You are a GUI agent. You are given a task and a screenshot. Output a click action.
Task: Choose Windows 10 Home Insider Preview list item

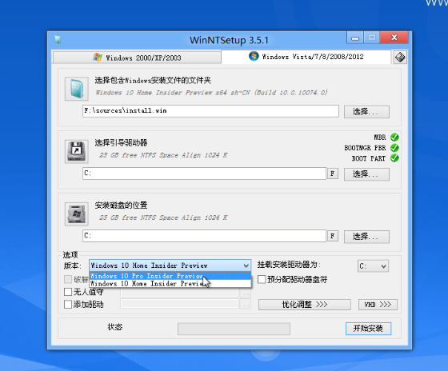[170, 284]
